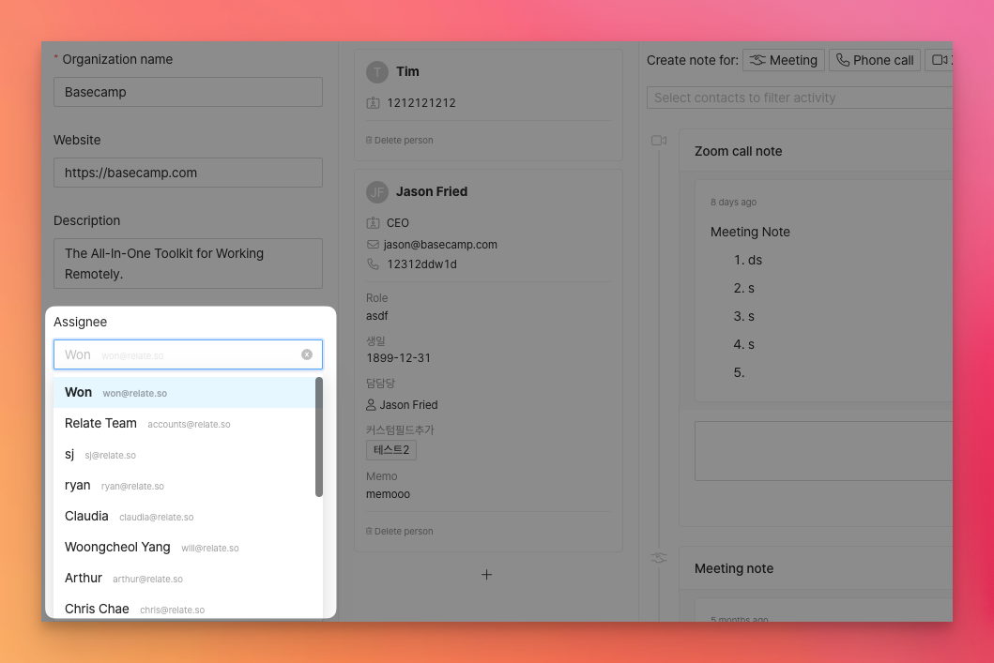Viewport: 994px width, 663px height.
Task: Edit the Organization name field Basecamp
Action: [x=188, y=92]
